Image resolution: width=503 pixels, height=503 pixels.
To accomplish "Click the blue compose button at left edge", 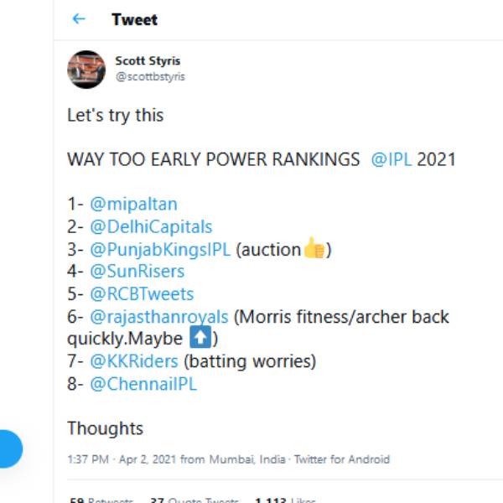I will (x=10, y=449).
